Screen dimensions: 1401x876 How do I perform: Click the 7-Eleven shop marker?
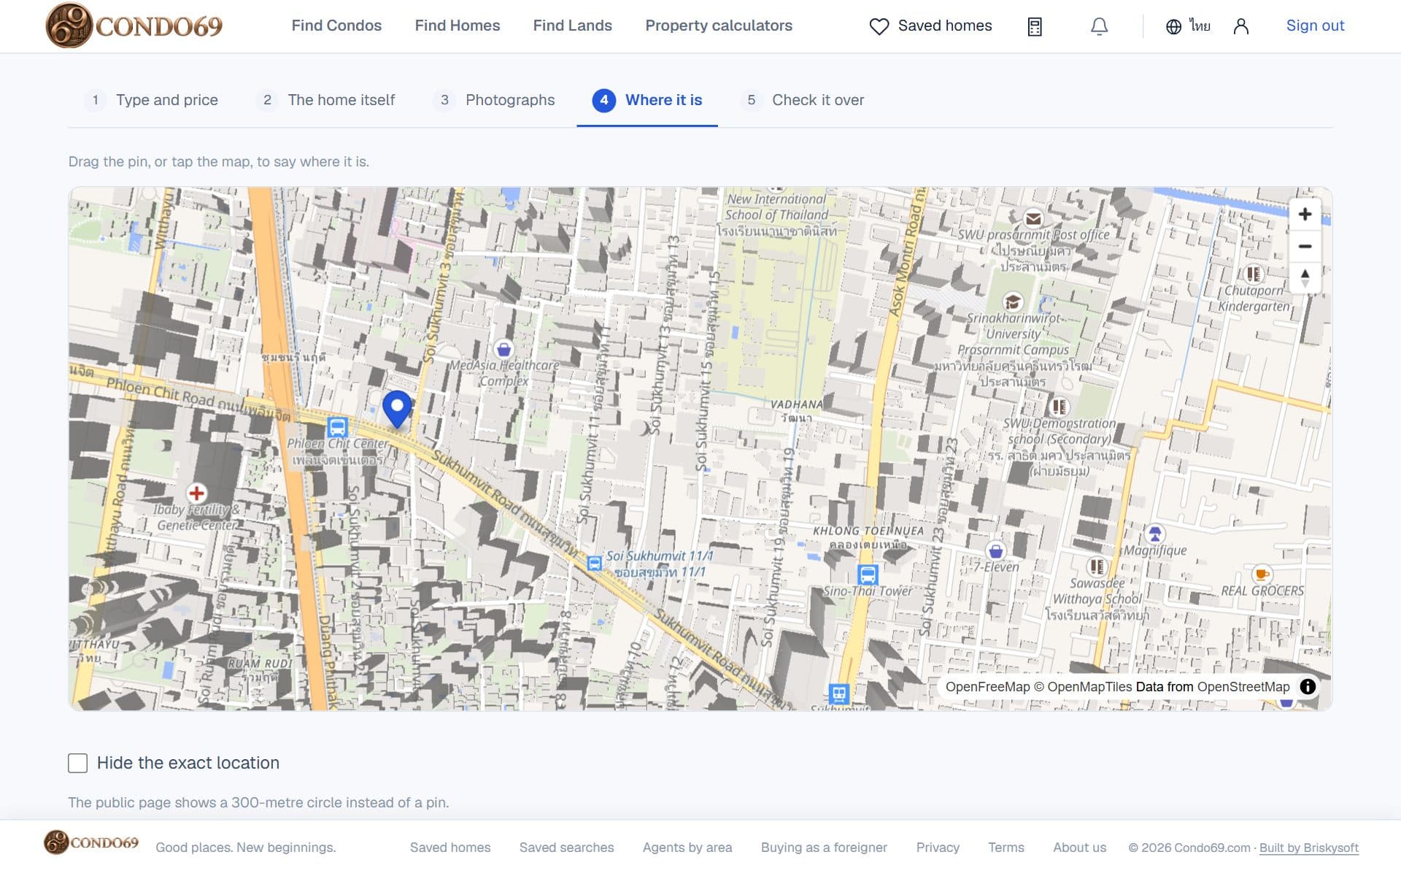pyautogui.click(x=995, y=550)
